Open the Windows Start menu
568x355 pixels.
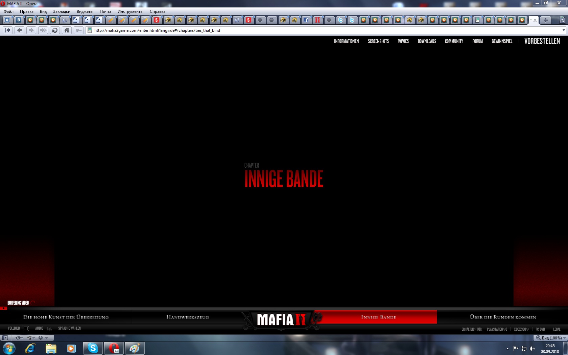click(x=9, y=348)
